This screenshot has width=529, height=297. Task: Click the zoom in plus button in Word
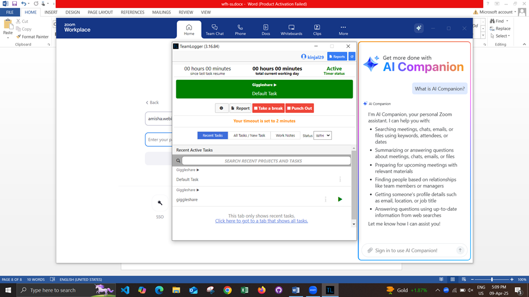[512, 279]
